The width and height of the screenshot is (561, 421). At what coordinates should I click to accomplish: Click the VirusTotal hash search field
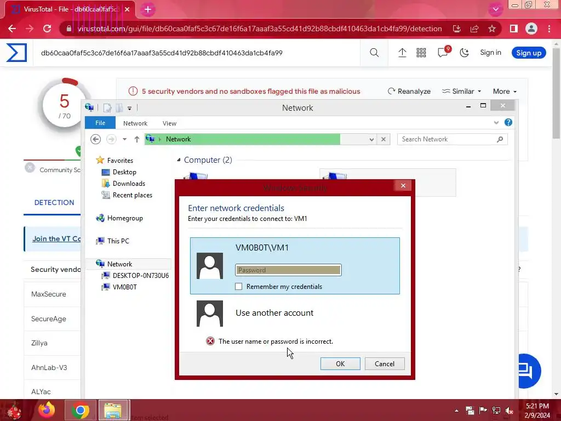[x=196, y=53]
